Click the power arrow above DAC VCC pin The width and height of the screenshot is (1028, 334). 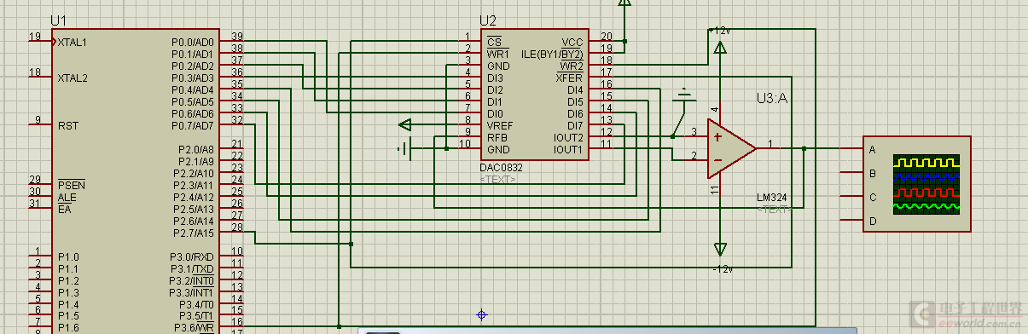pyautogui.click(x=624, y=3)
